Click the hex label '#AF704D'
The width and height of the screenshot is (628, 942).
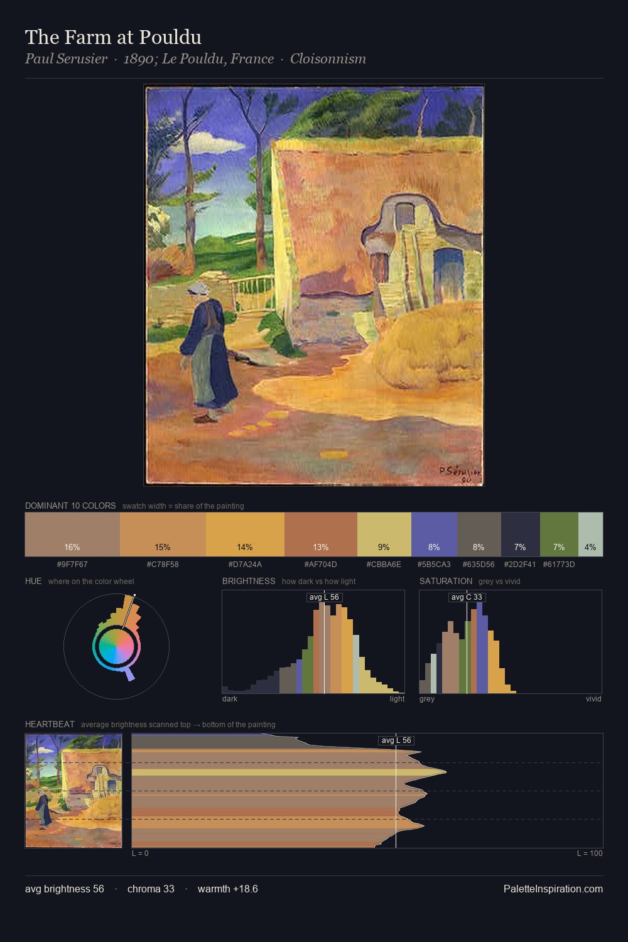[x=321, y=565]
